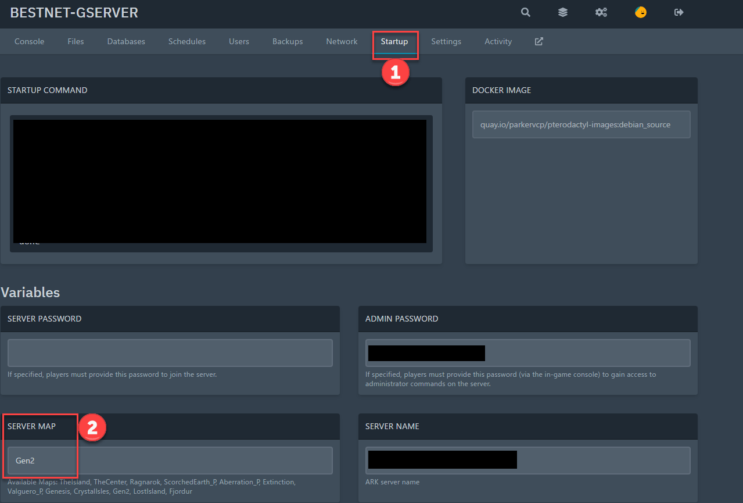Open the Settings tab

(446, 41)
